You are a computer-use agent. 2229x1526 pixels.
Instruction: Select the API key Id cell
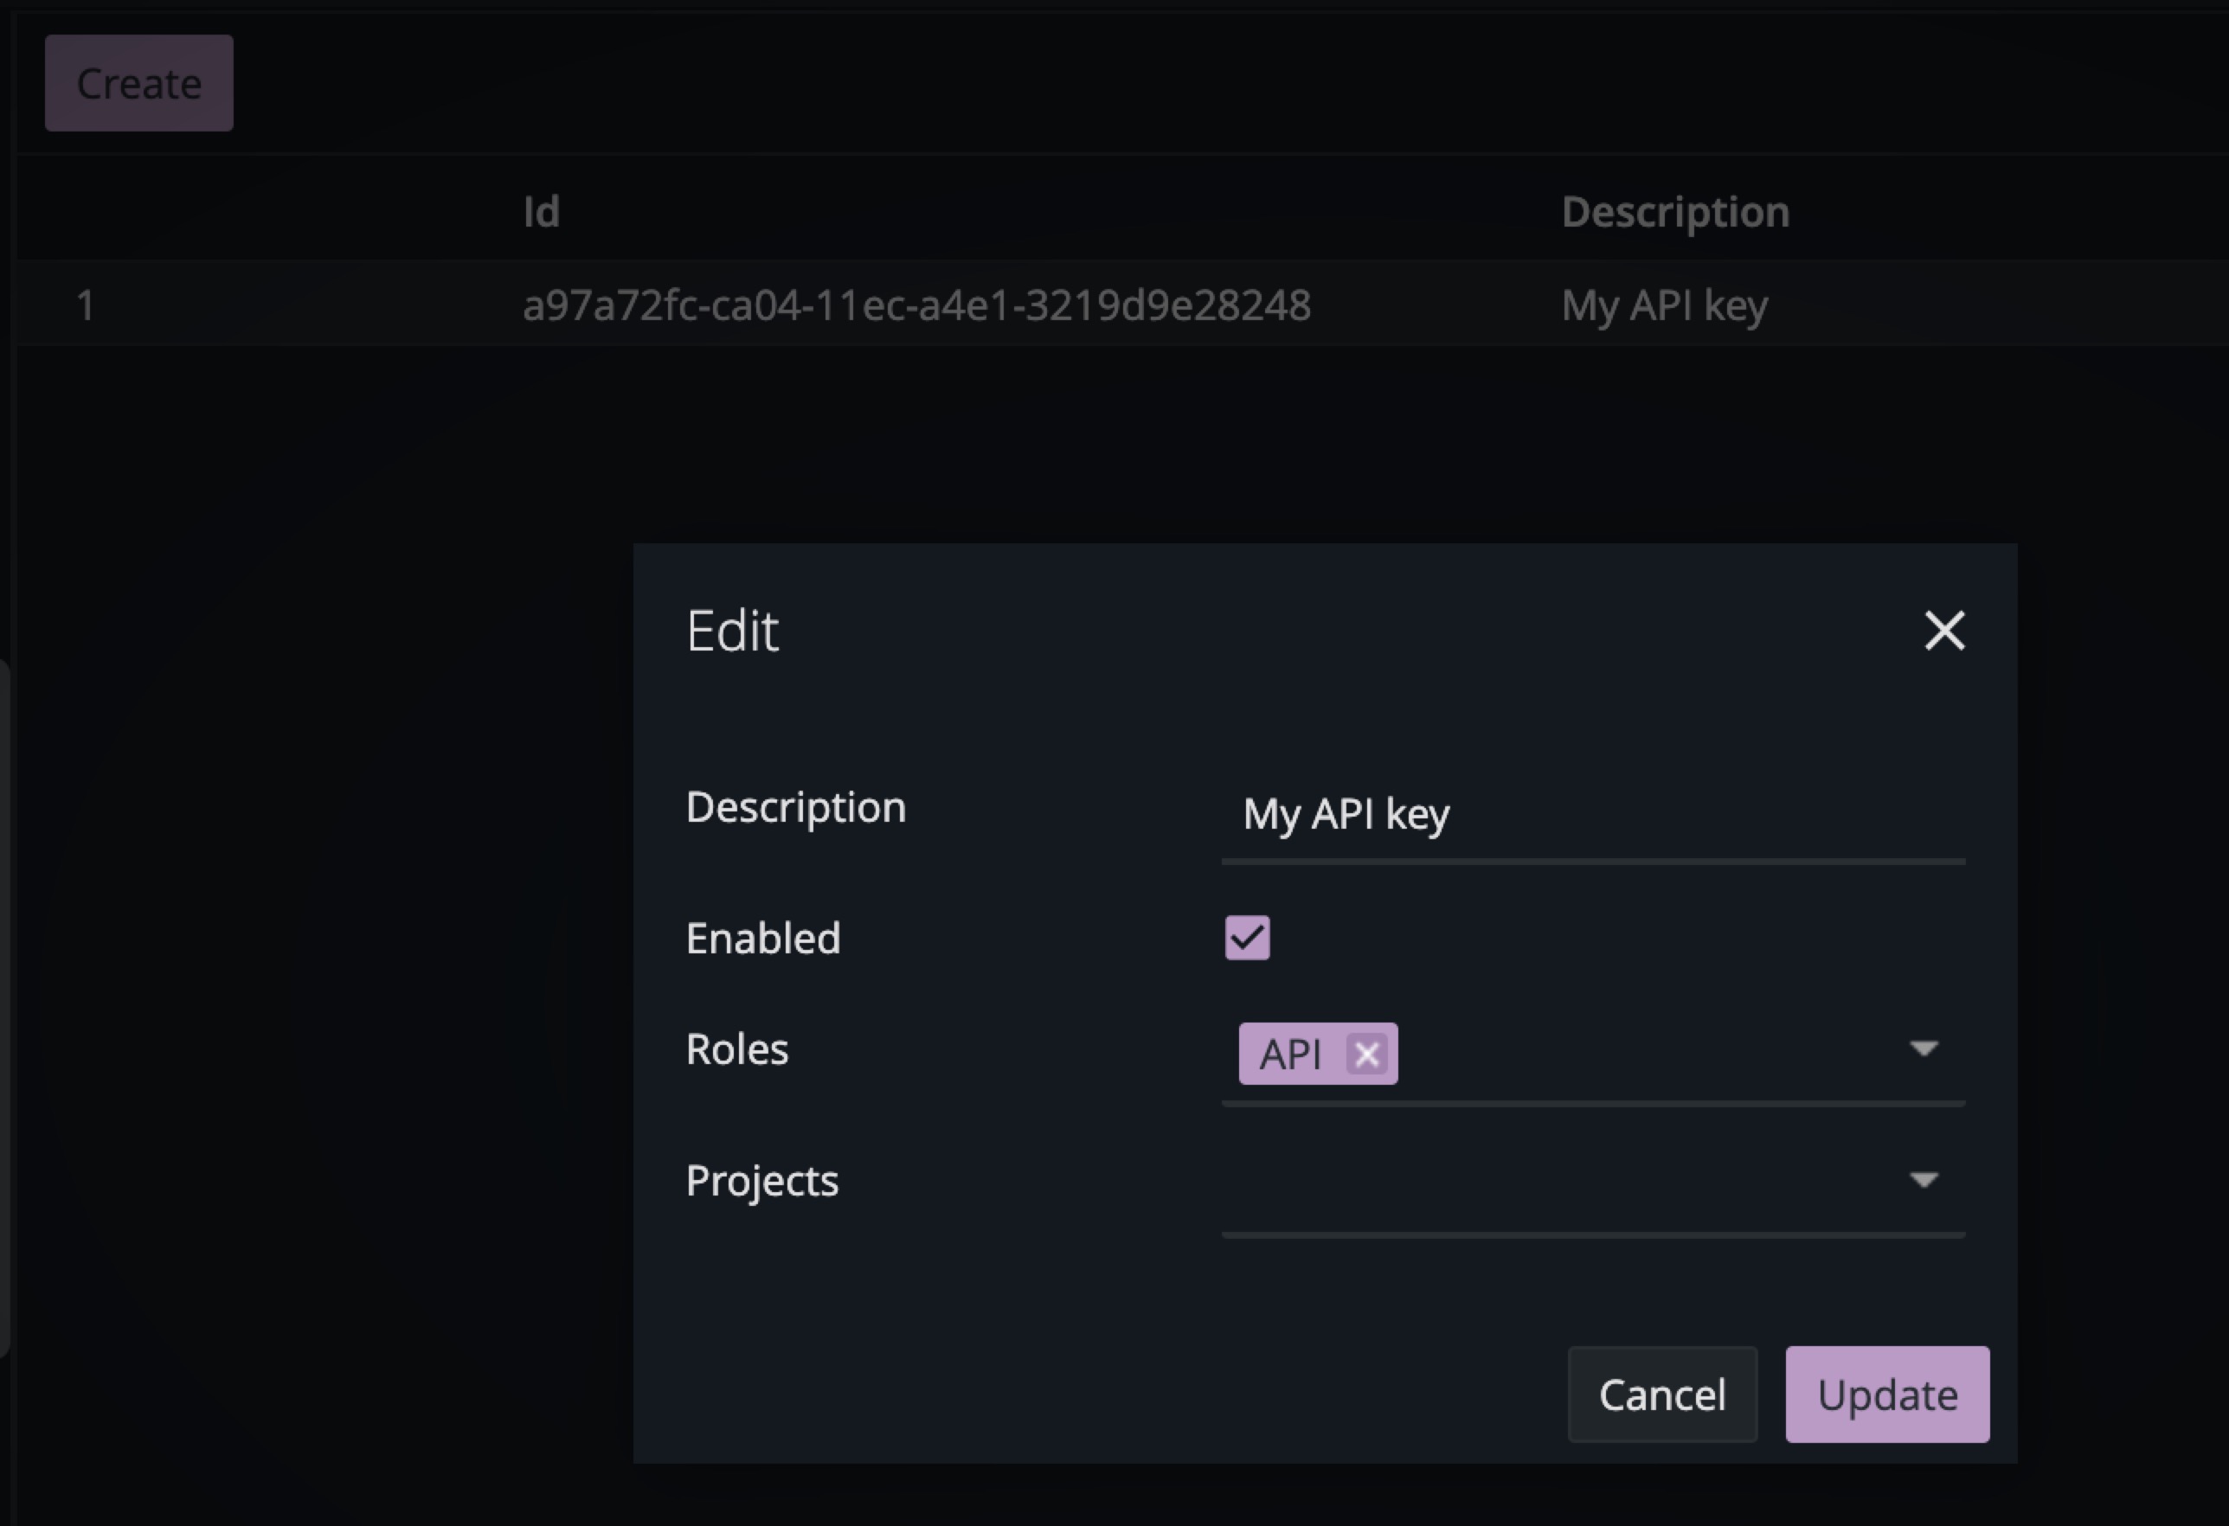[916, 306]
